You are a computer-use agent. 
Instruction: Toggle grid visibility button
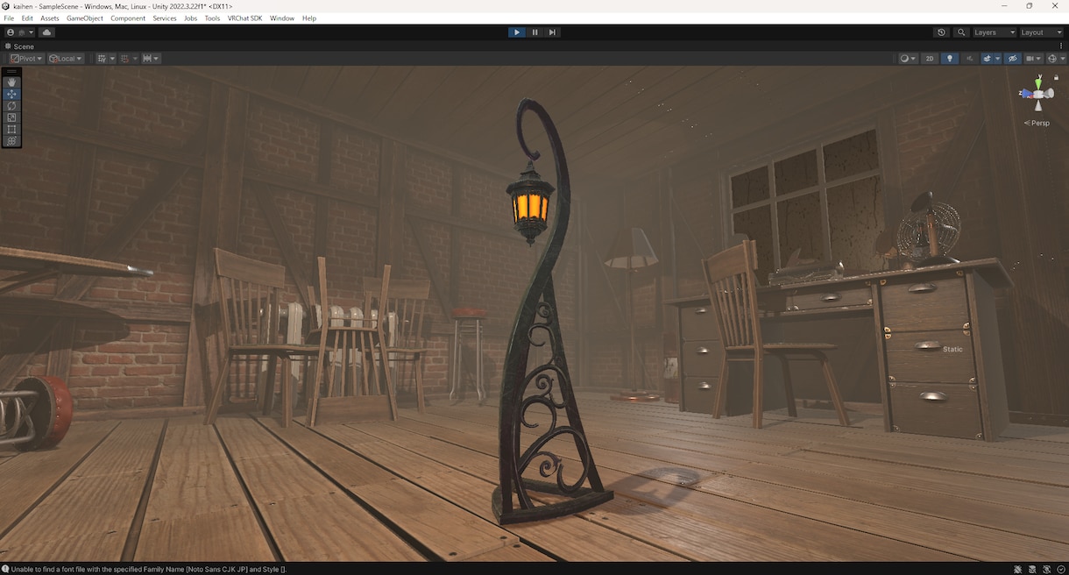coord(102,59)
